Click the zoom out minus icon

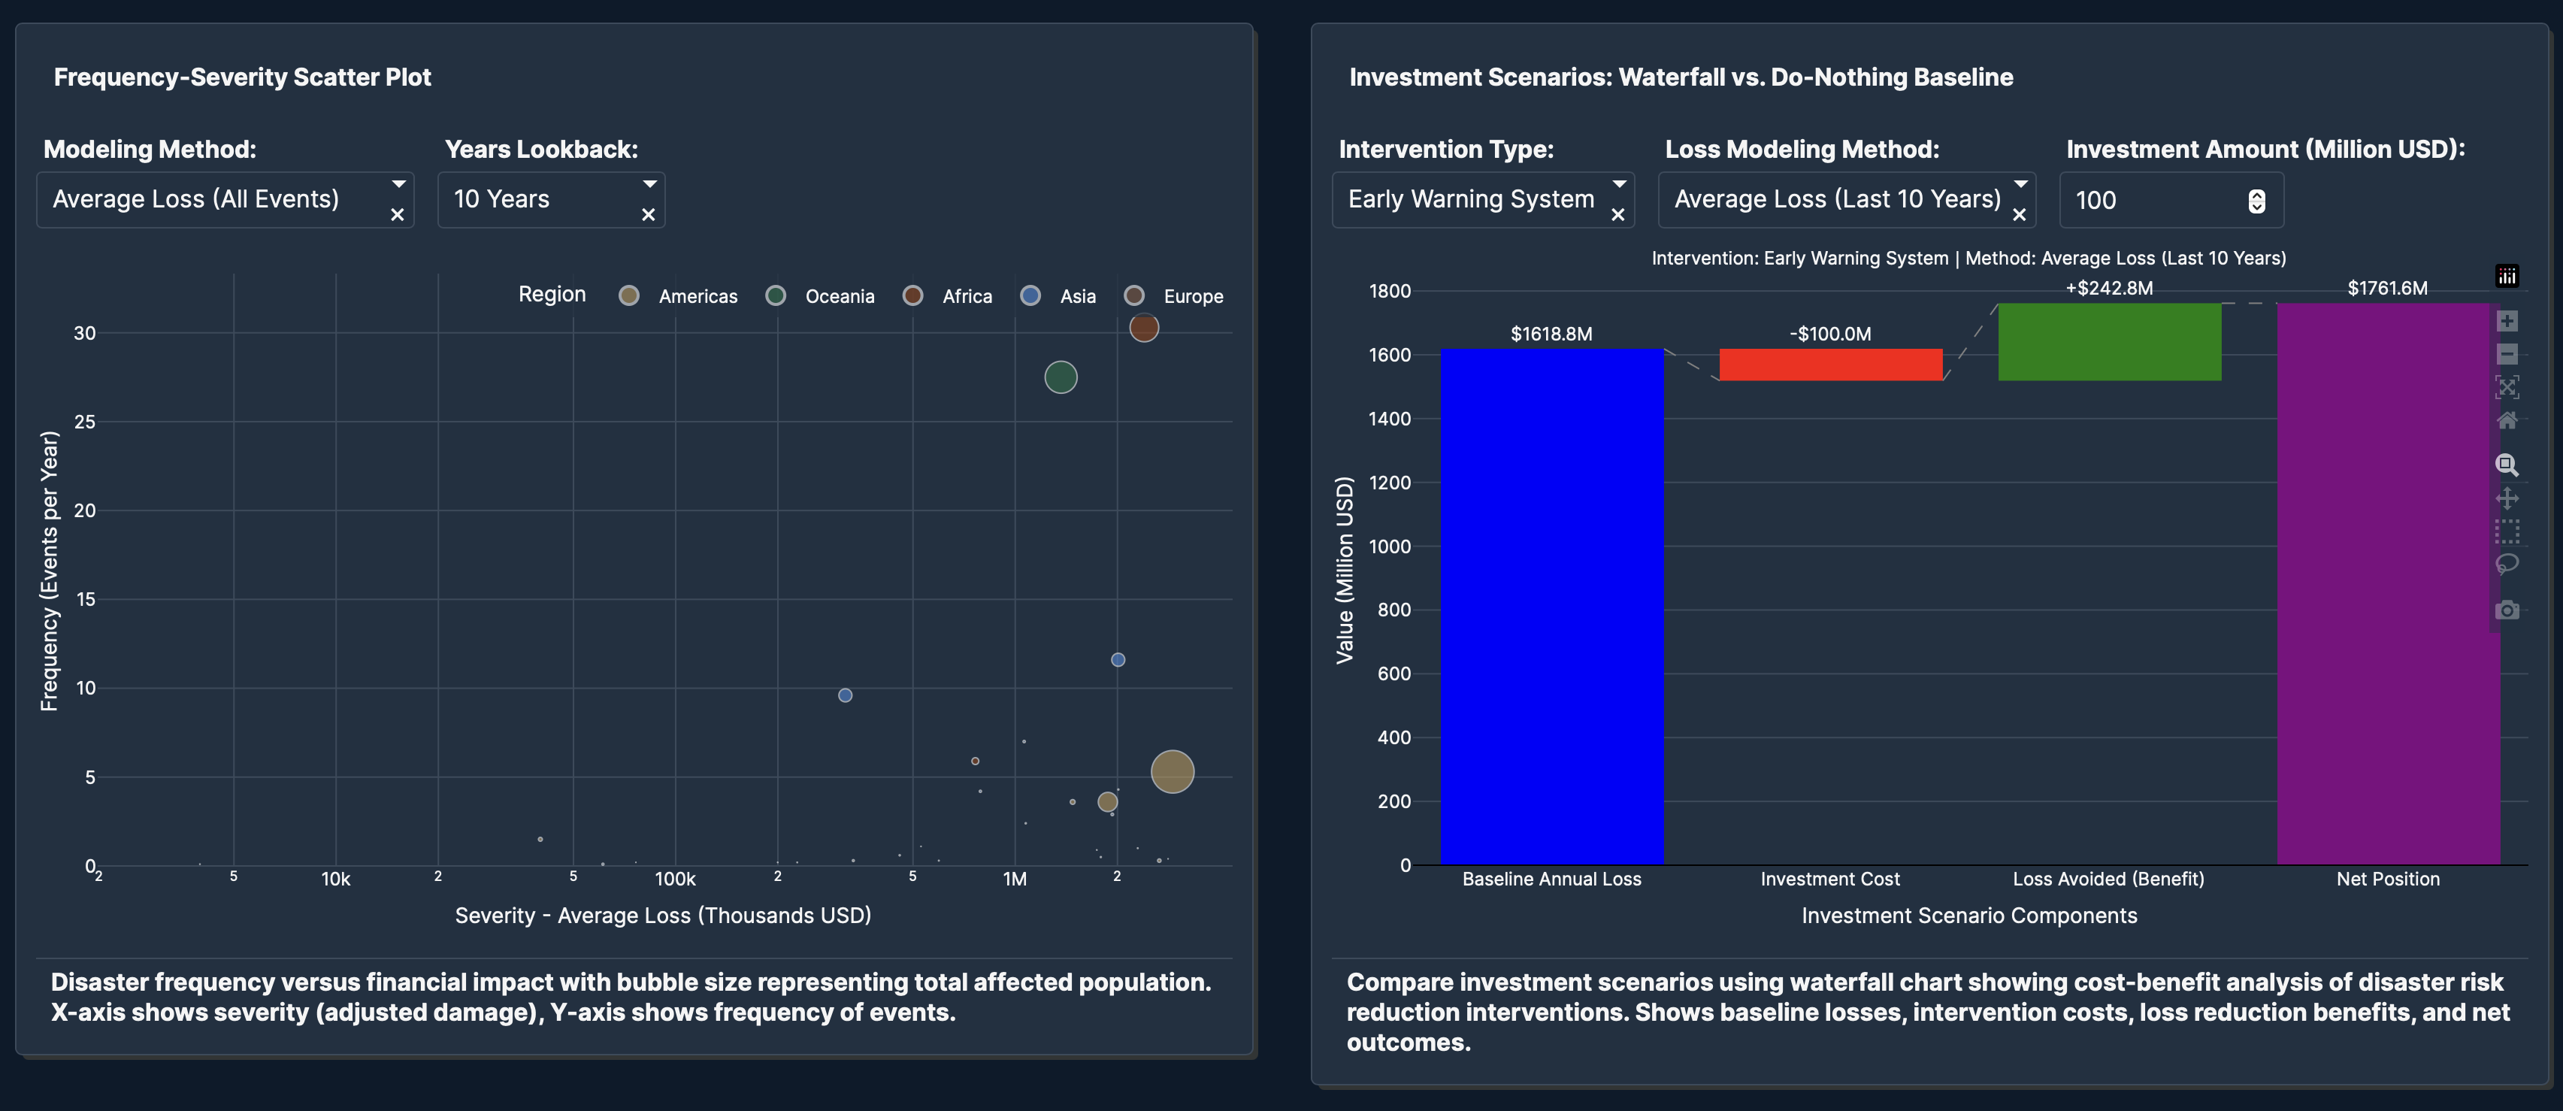click(x=2507, y=354)
